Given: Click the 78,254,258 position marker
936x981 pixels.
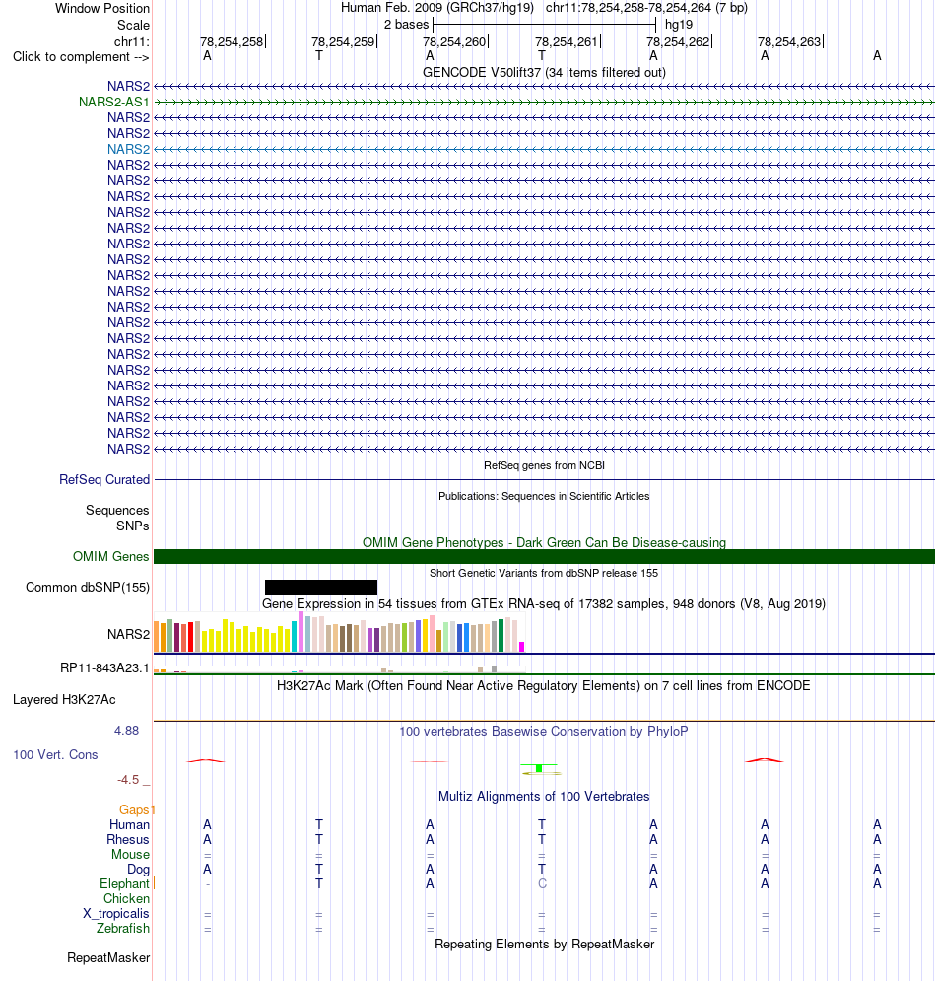Looking at the screenshot, I should pyautogui.click(x=233, y=42).
